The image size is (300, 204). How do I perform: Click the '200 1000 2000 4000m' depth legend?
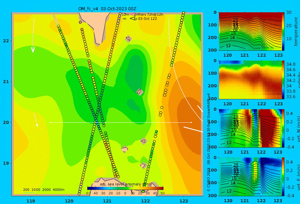point(43,190)
